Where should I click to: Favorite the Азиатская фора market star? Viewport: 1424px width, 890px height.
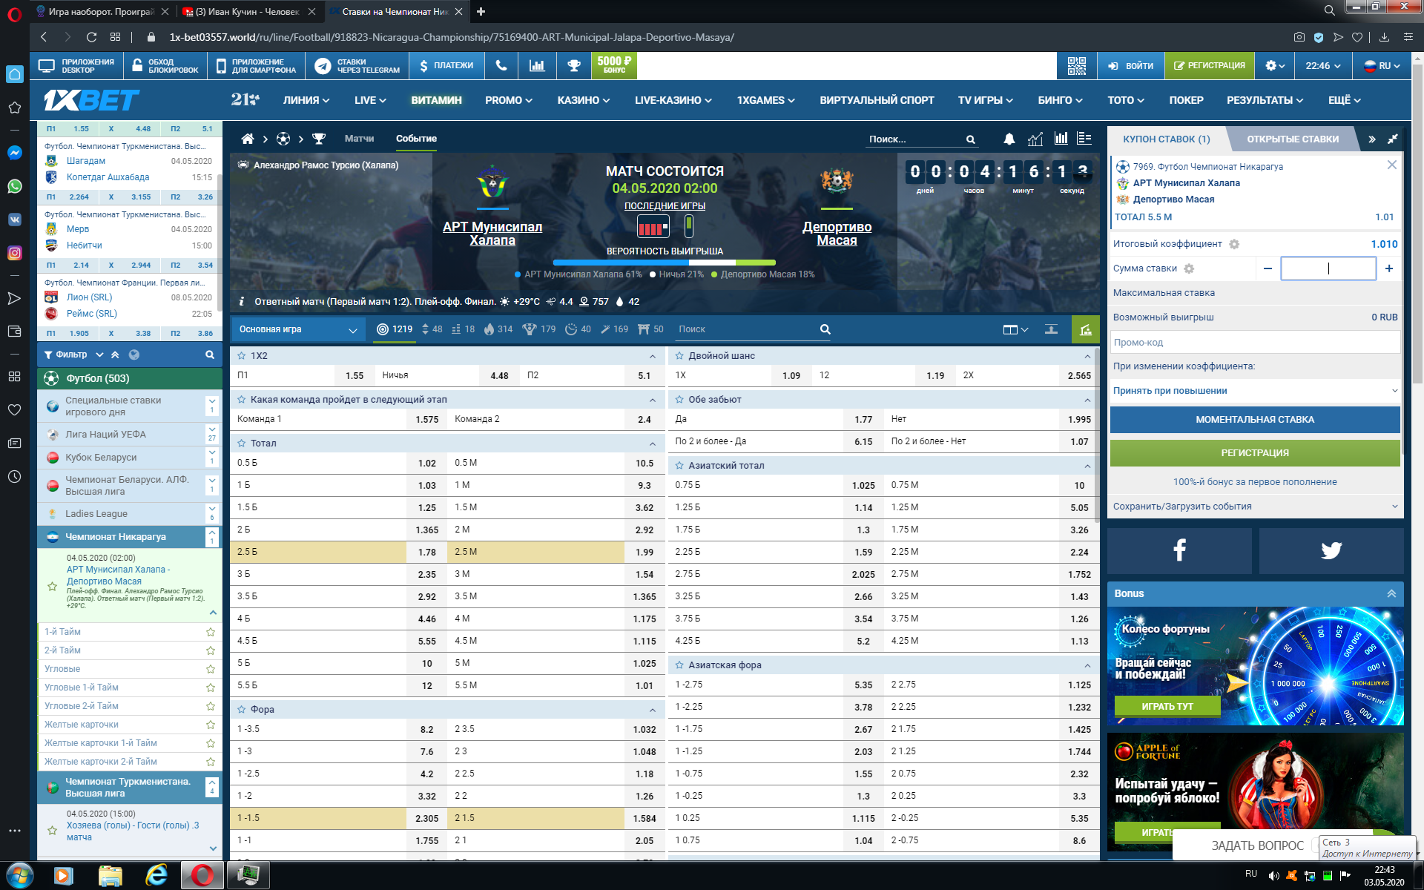[x=679, y=665]
